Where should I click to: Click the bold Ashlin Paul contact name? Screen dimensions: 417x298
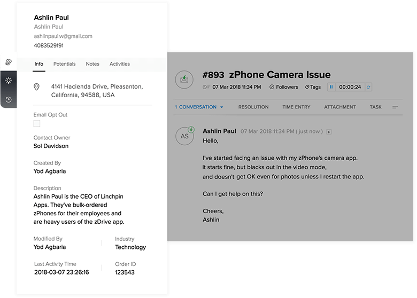(x=51, y=18)
